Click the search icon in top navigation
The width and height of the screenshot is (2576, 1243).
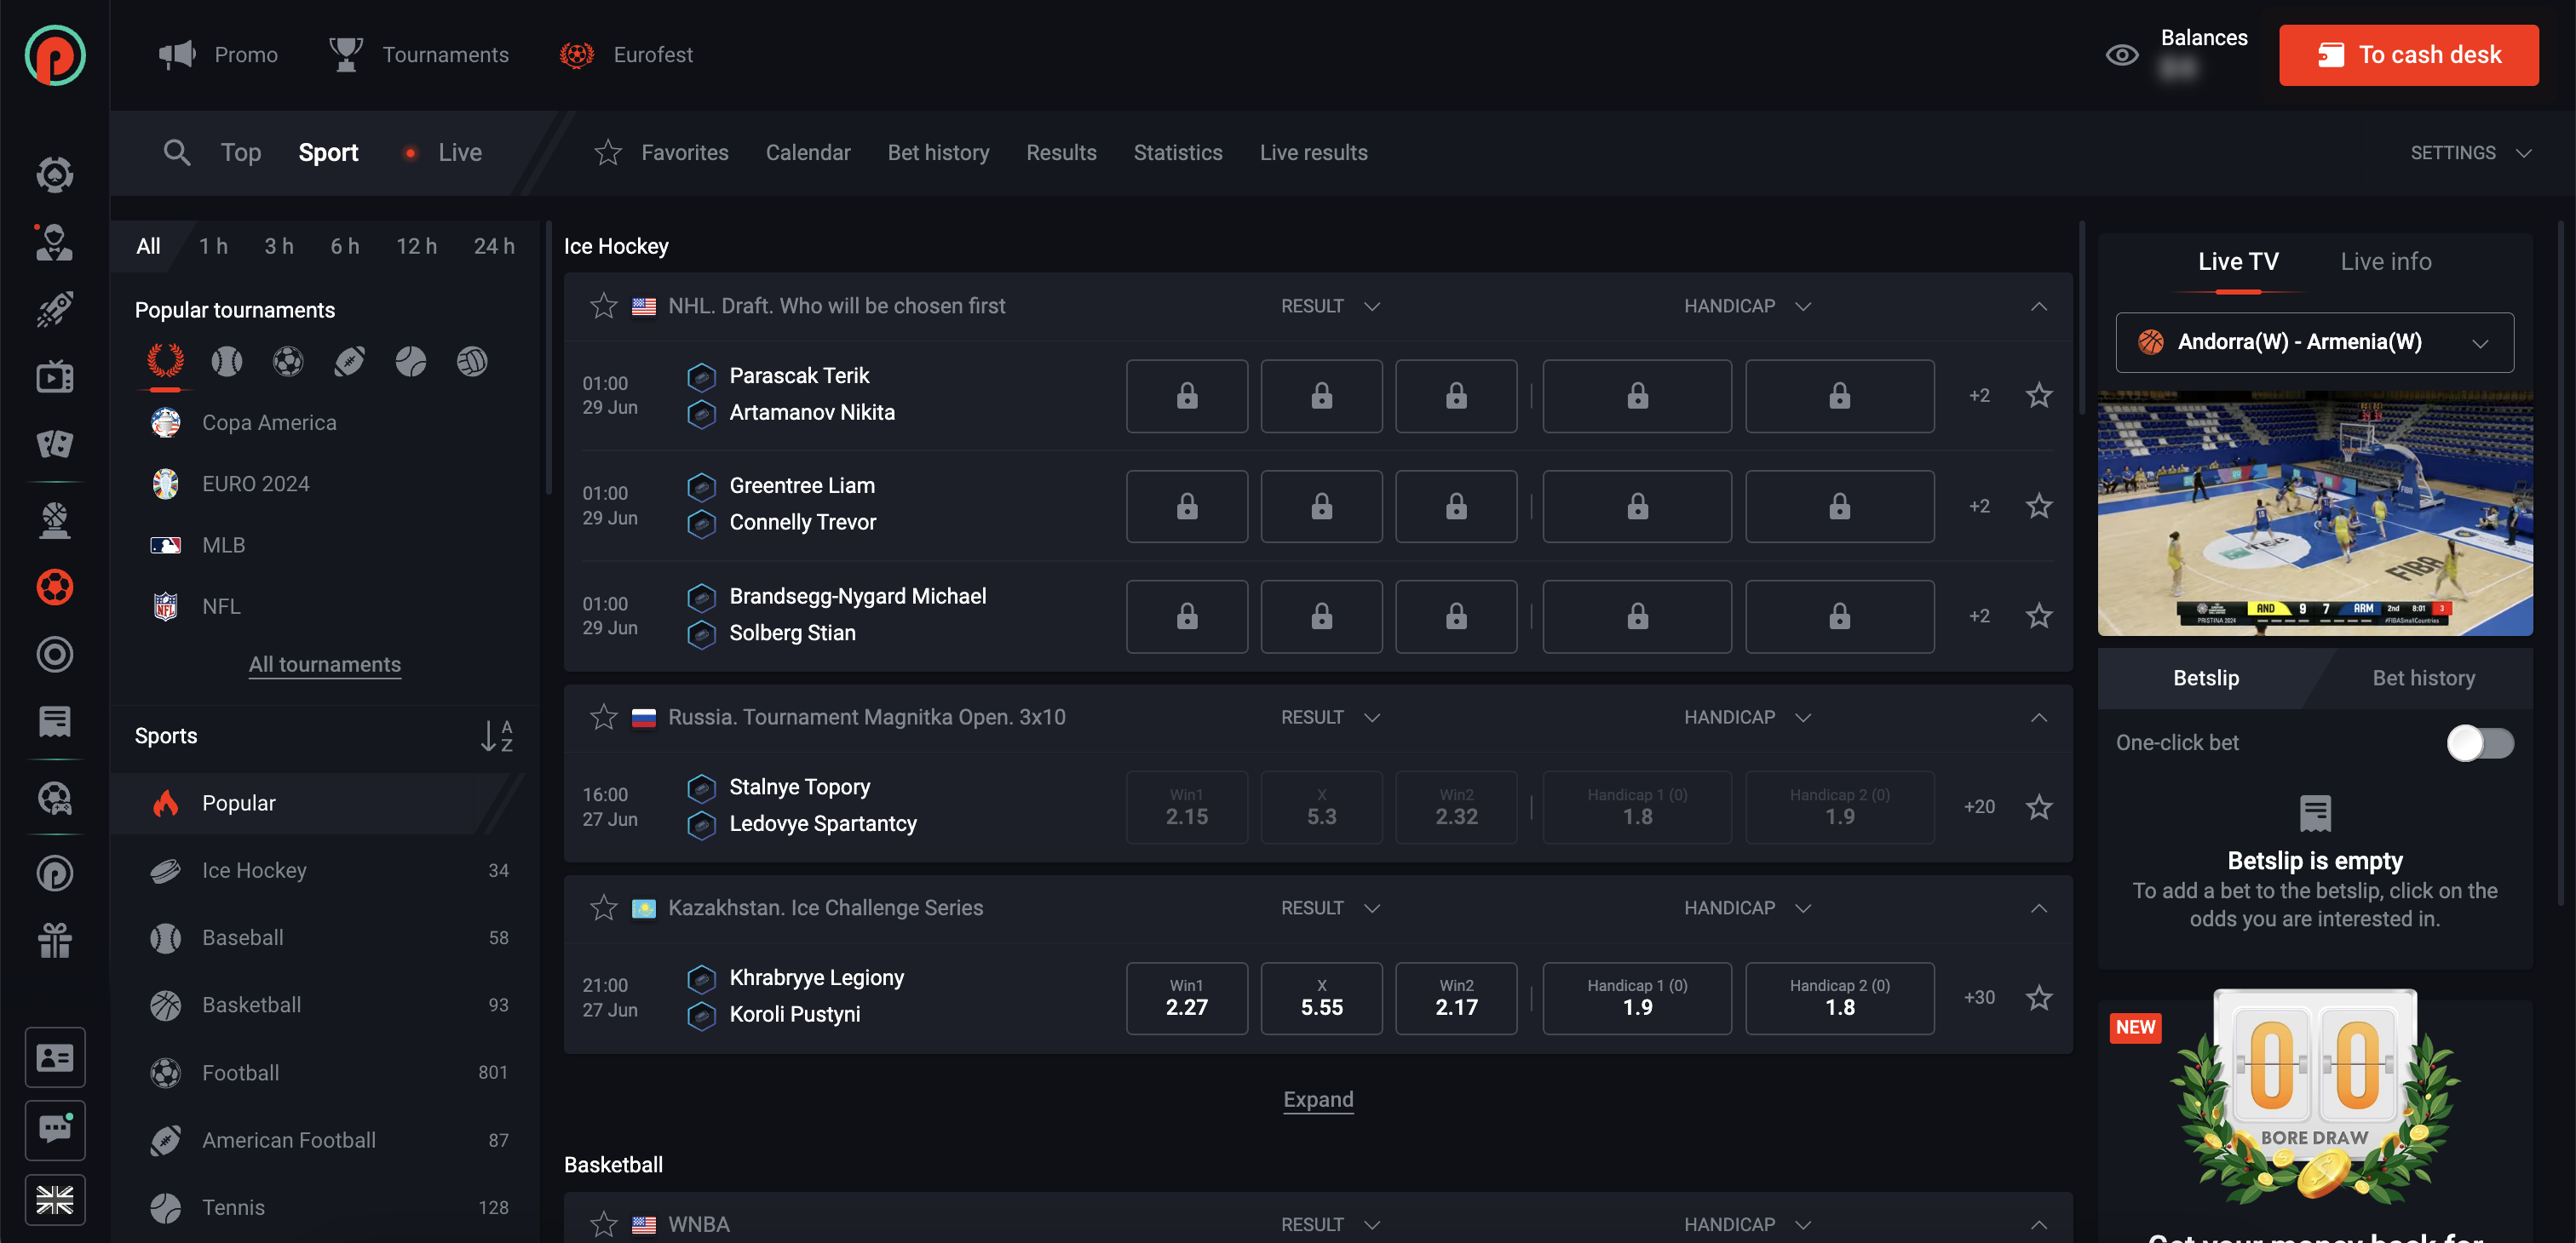[x=175, y=151]
